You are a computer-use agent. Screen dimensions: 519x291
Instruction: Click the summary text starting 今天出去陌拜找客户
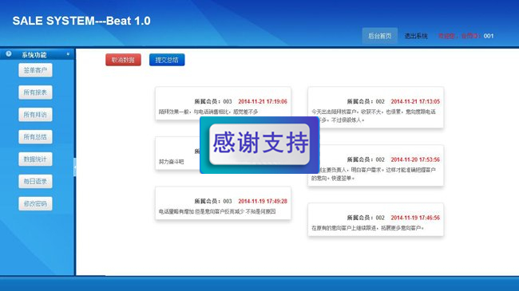[x=374, y=116]
